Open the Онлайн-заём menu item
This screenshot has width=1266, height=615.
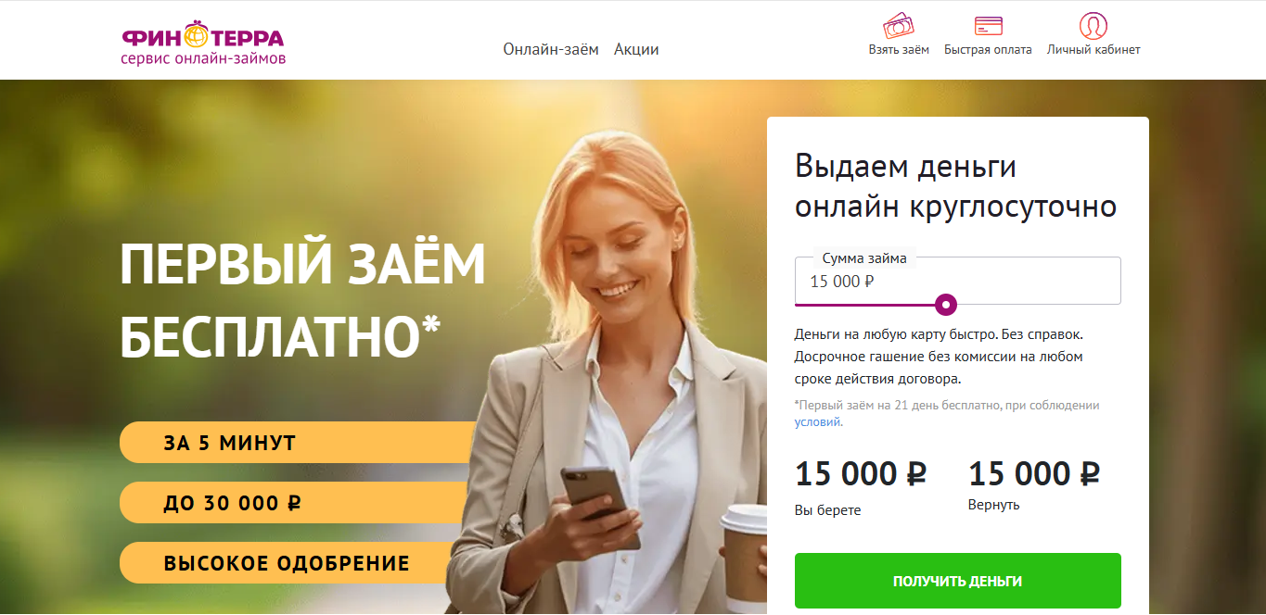coord(551,49)
